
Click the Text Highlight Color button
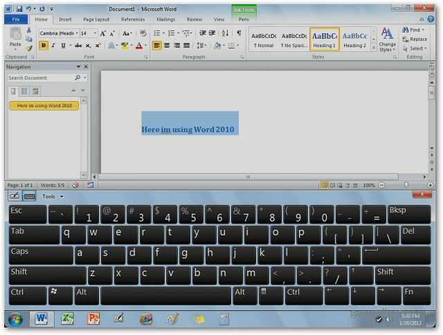tap(125, 46)
